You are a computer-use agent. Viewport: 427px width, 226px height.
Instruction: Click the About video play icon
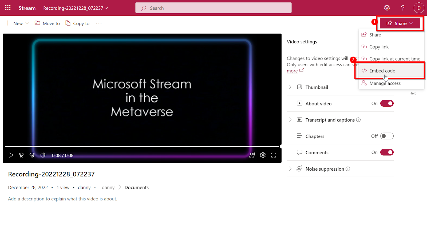point(299,103)
